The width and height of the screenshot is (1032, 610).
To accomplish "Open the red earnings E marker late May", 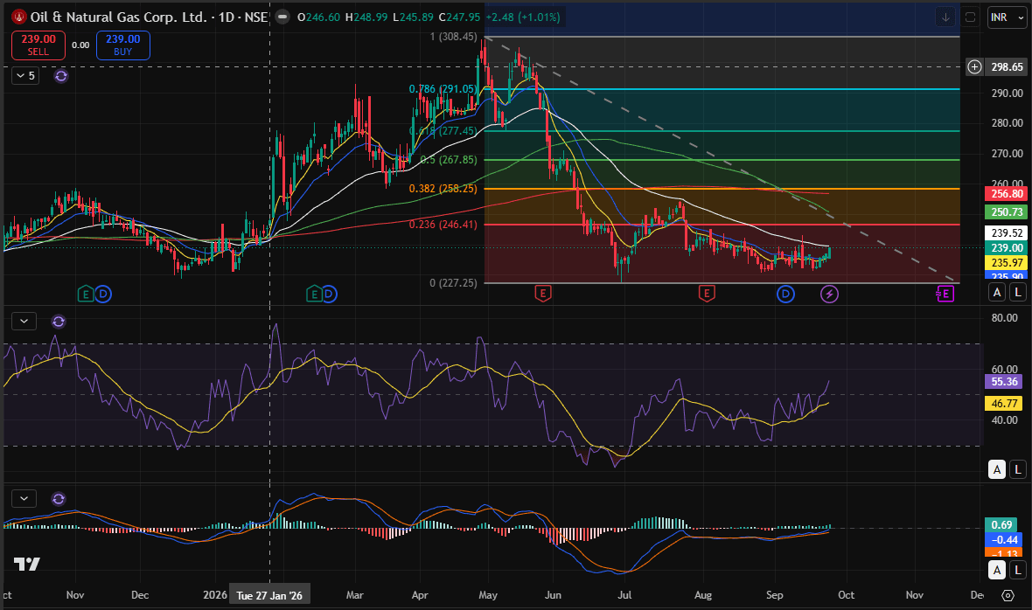I will click(543, 294).
